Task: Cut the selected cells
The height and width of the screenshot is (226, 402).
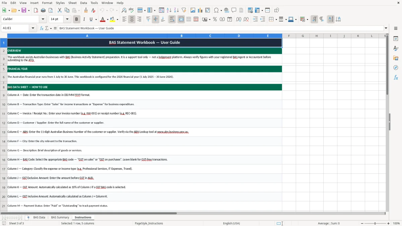Action: 60,10
